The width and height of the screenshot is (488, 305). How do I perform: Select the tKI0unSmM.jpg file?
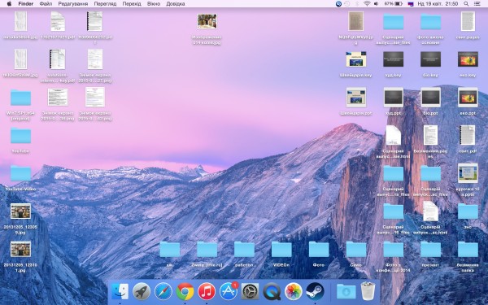click(x=20, y=59)
